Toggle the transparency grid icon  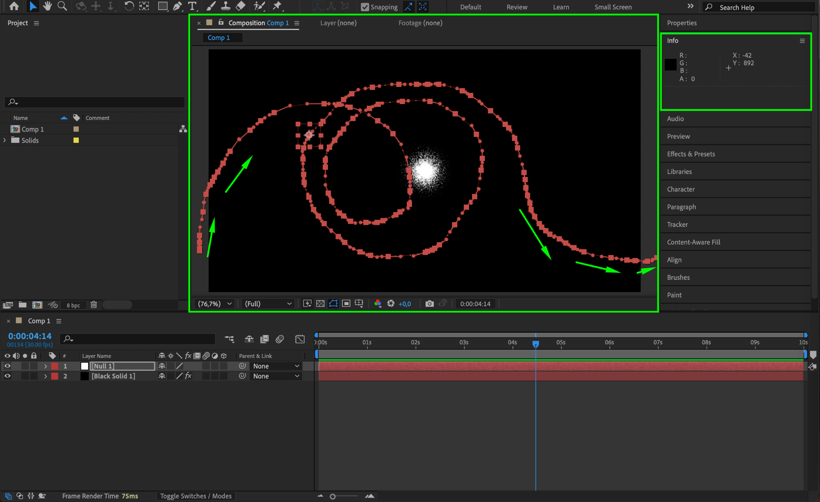point(320,304)
